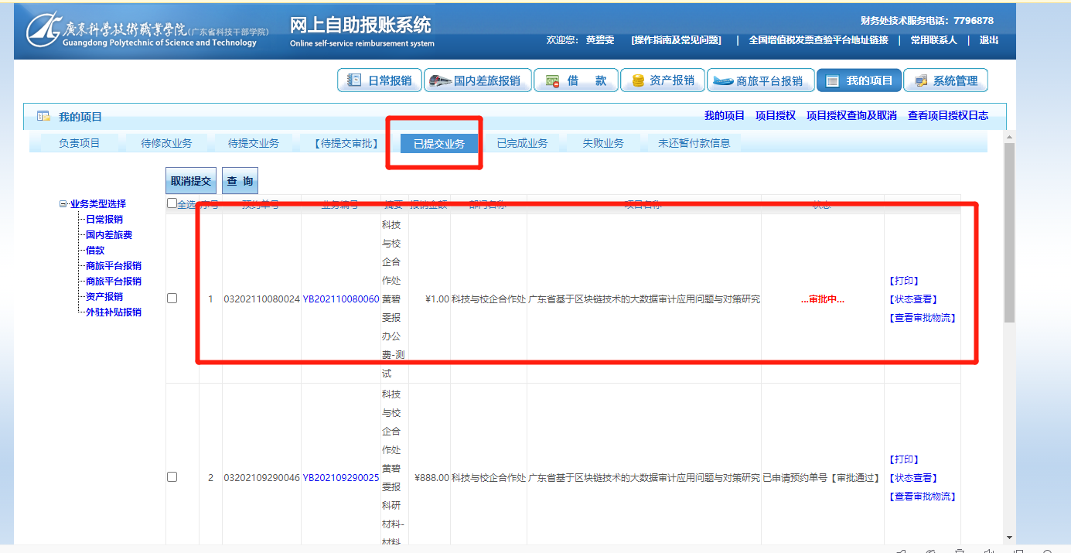Select 国内差旅费 in the business type tree
1071x553 pixels.
click(109, 235)
